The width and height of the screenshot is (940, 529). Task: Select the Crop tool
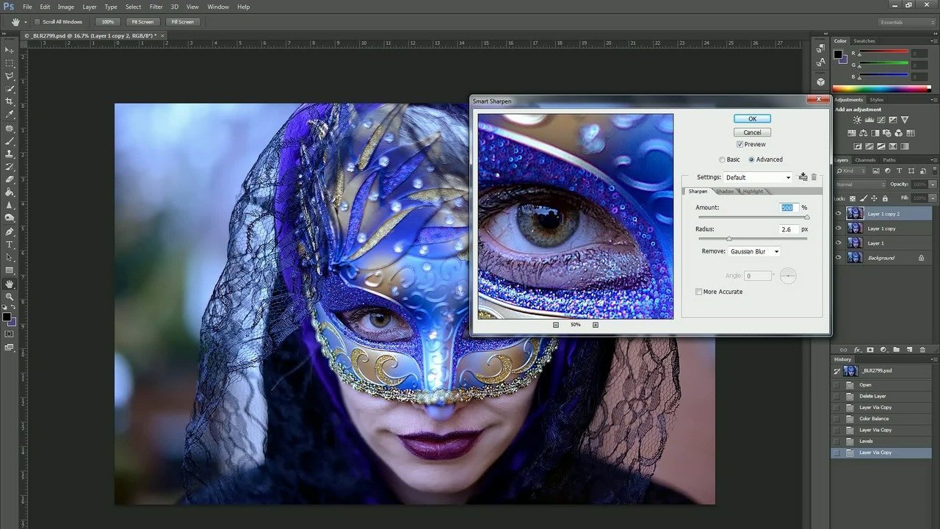click(10, 101)
